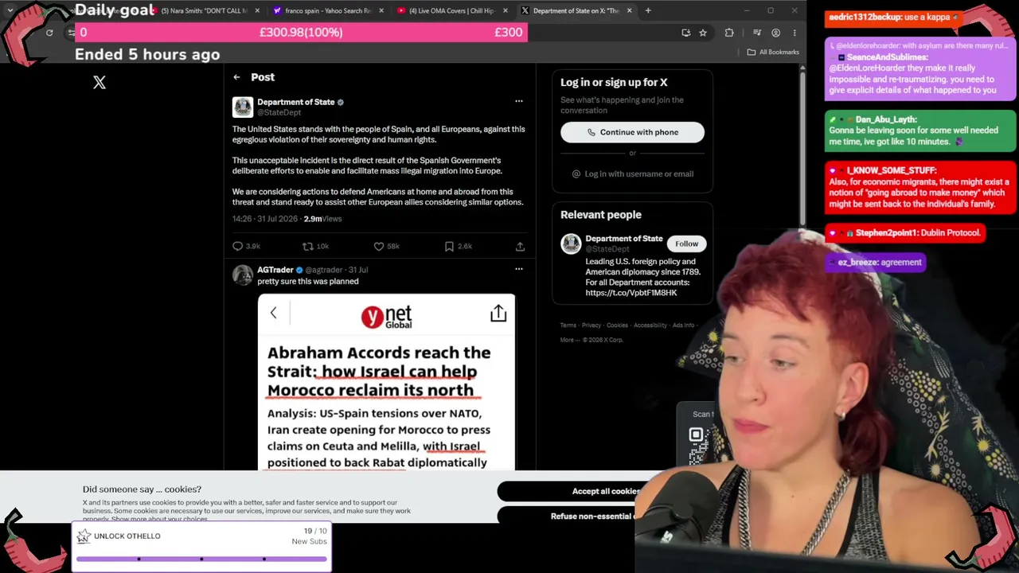Viewport: 1019px width, 573px height.
Task: Open the Accessibility footer link
Action: click(650, 325)
